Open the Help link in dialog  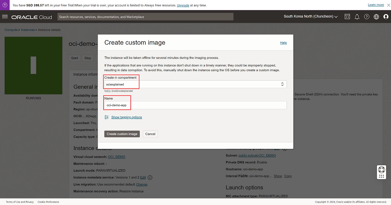pos(283,43)
